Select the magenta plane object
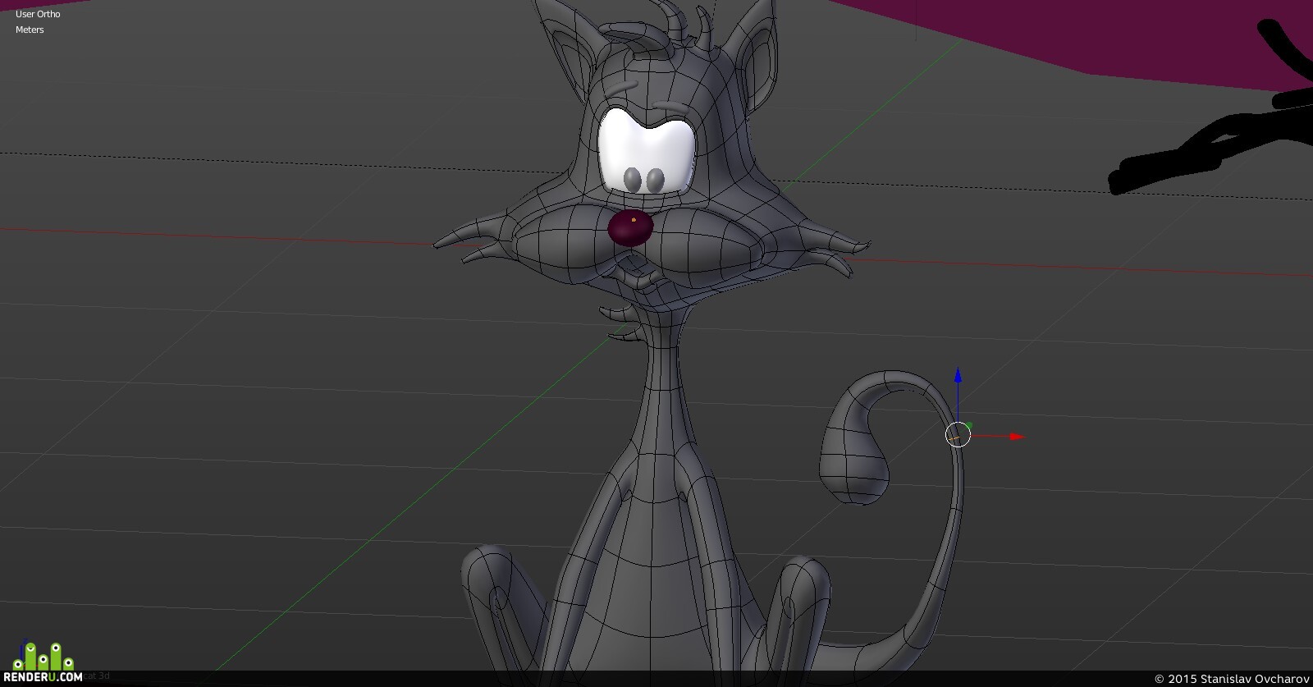 click(1067, 33)
